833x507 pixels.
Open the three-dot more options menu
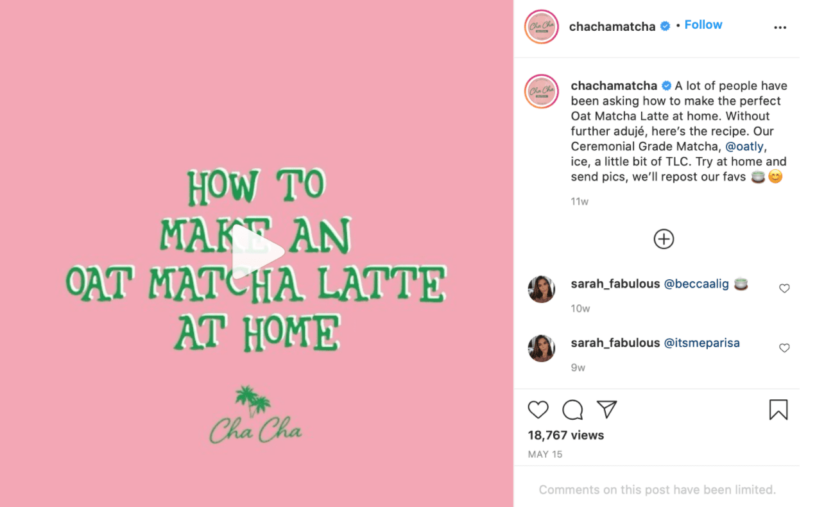click(780, 28)
